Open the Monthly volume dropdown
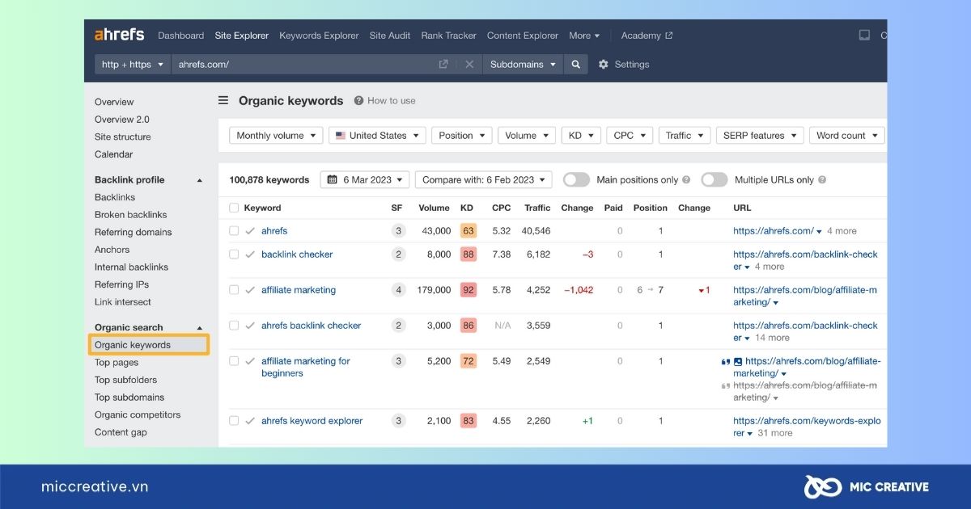 pyautogui.click(x=276, y=136)
